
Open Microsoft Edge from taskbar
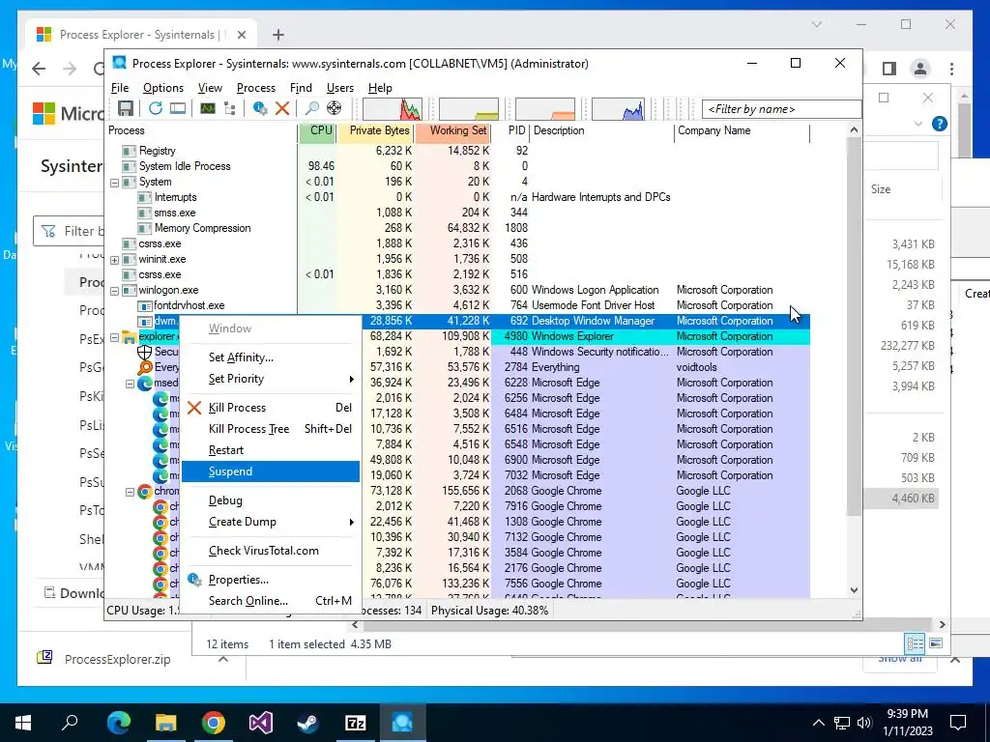(119, 722)
